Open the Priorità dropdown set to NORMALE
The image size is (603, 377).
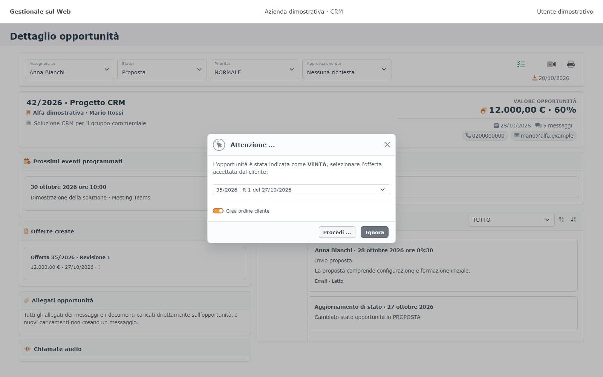click(x=254, y=69)
